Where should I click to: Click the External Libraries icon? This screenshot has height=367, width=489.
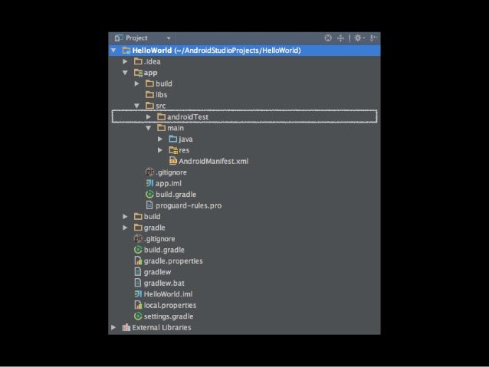(126, 327)
